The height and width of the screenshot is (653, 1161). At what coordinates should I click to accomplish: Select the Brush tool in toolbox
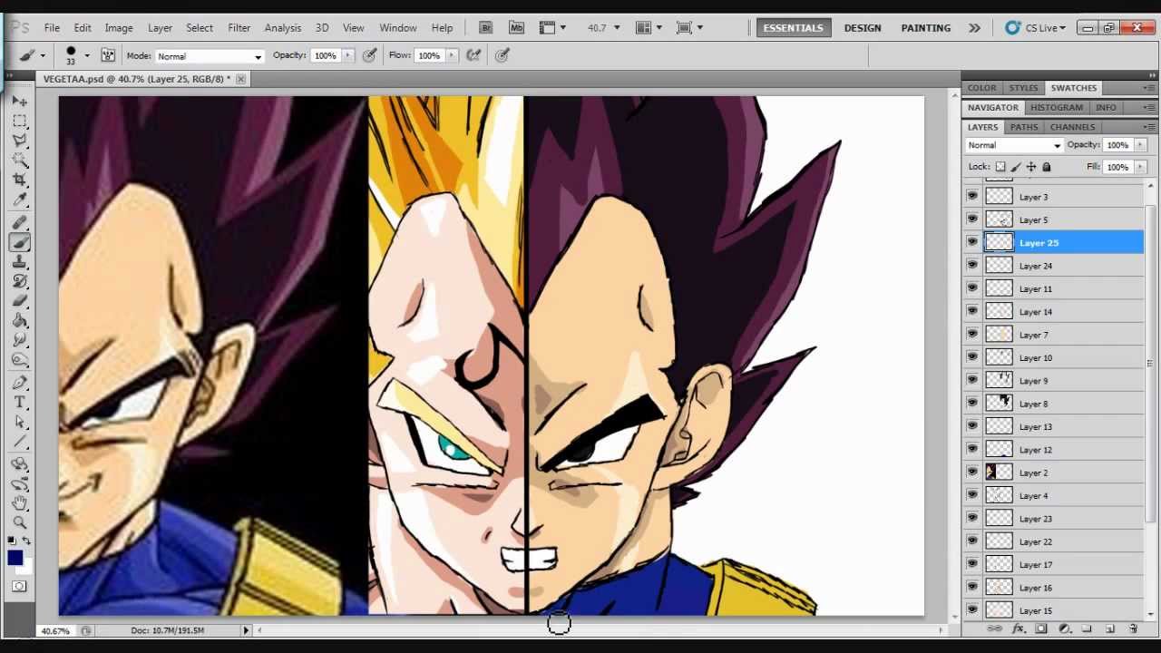19,243
